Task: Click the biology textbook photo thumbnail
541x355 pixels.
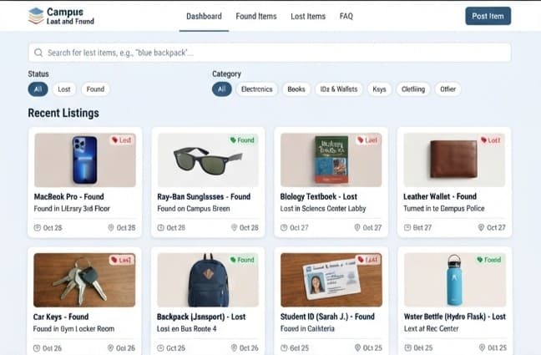Action: [331, 160]
